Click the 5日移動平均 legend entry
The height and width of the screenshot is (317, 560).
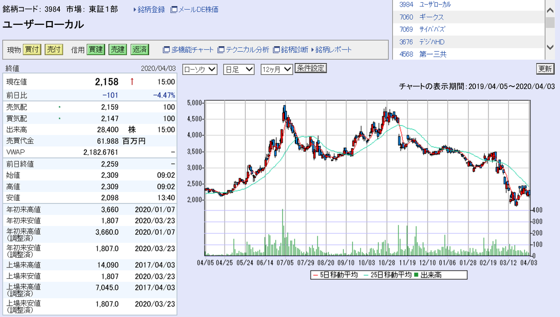[335, 275]
